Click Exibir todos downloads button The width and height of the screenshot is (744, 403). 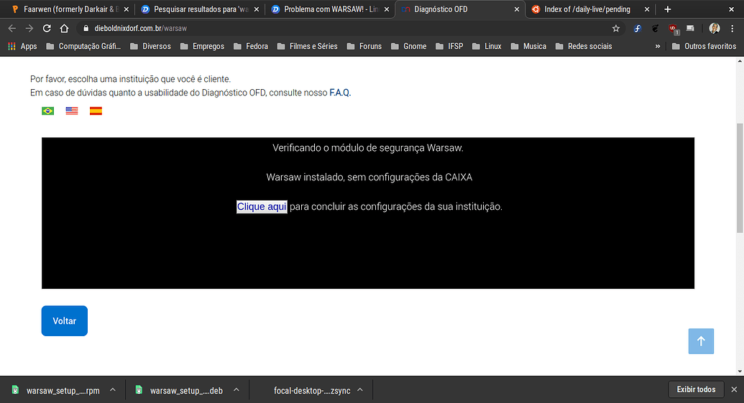pyautogui.click(x=696, y=389)
